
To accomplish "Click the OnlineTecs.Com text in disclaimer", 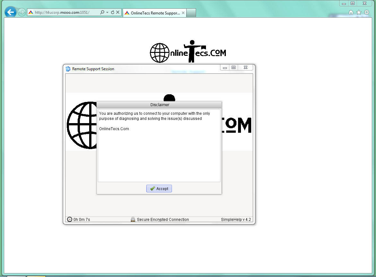I will [114, 129].
